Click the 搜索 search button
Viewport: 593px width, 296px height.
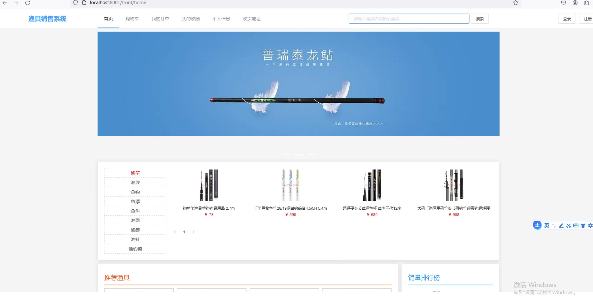click(x=480, y=19)
